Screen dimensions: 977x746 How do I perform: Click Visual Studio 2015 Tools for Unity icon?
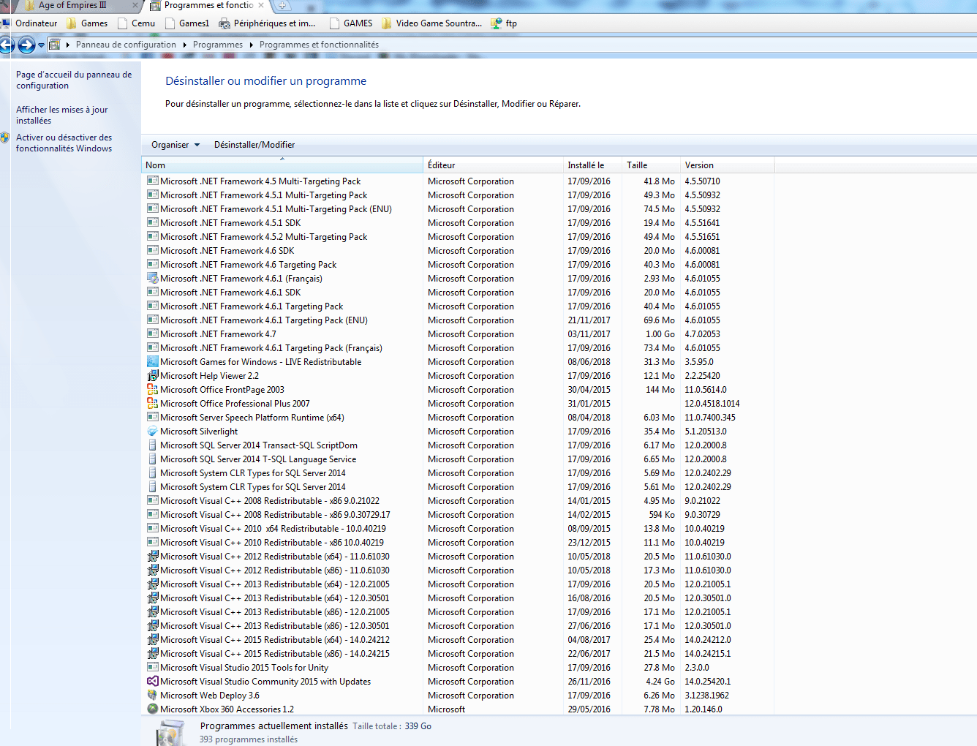(x=153, y=668)
